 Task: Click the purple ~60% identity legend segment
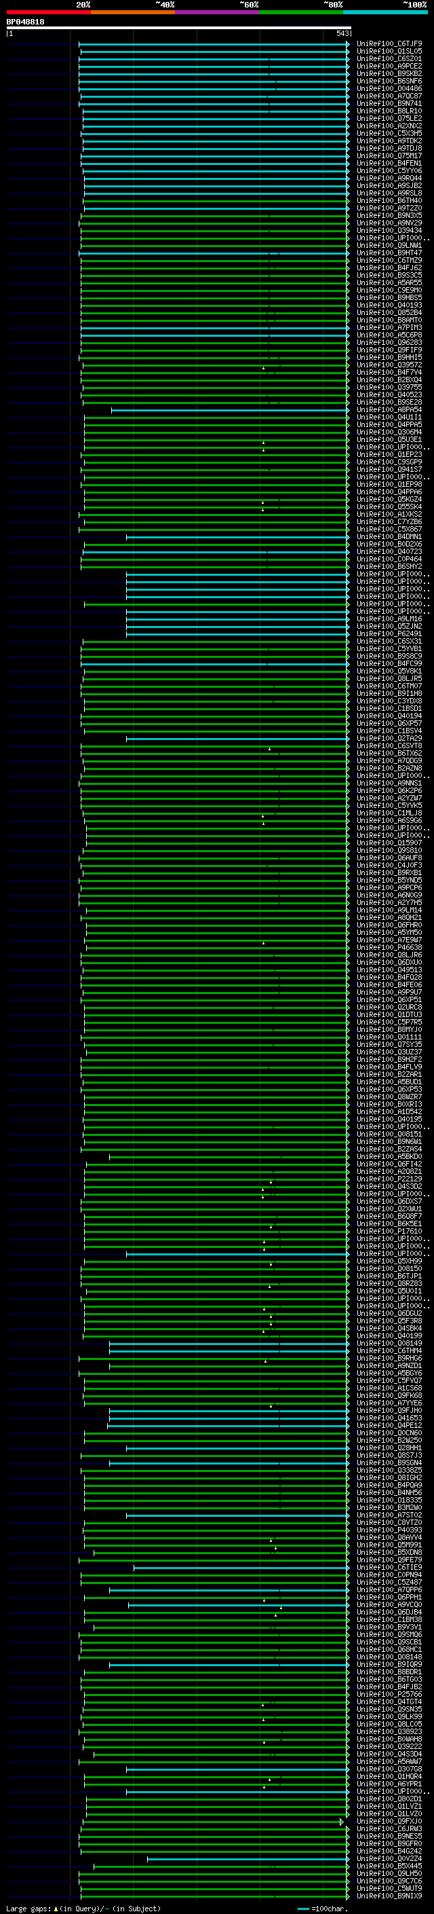(x=218, y=12)
